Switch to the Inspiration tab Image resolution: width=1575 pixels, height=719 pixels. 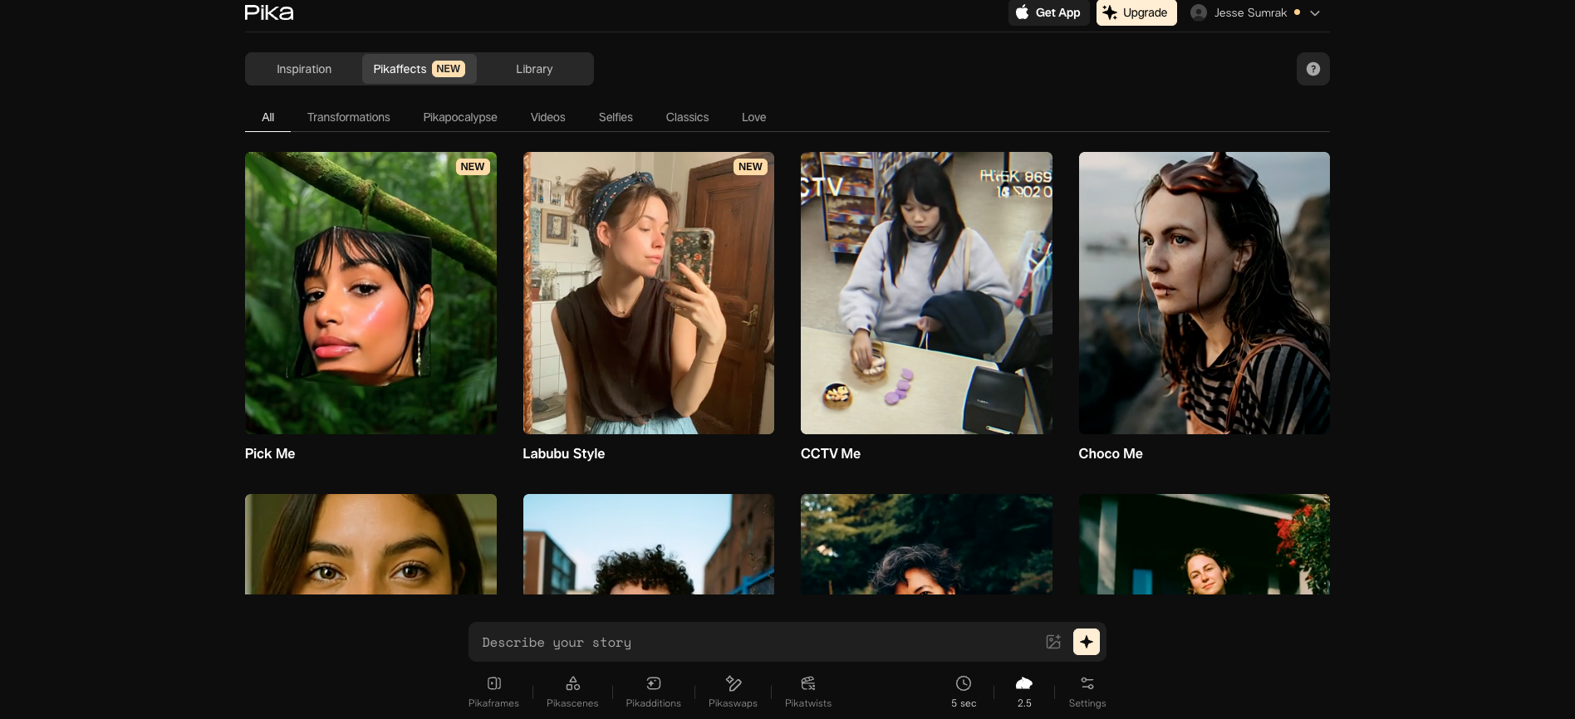[x=304, y=69]
